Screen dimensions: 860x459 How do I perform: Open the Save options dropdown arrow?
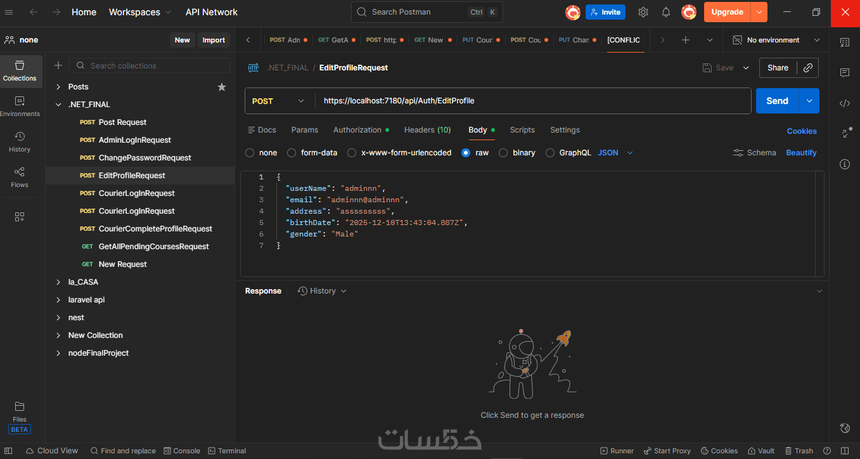(x=746, y=68)
